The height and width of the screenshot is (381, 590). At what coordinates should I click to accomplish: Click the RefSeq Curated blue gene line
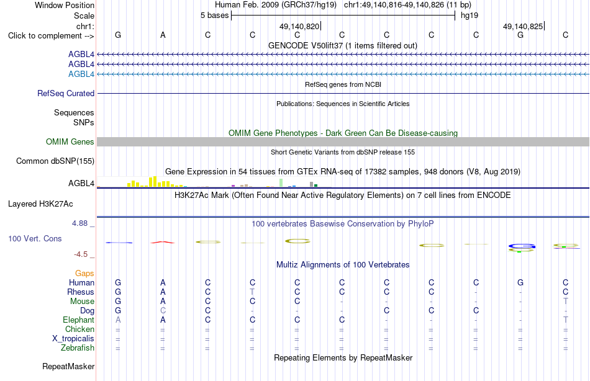pos(343,93)
